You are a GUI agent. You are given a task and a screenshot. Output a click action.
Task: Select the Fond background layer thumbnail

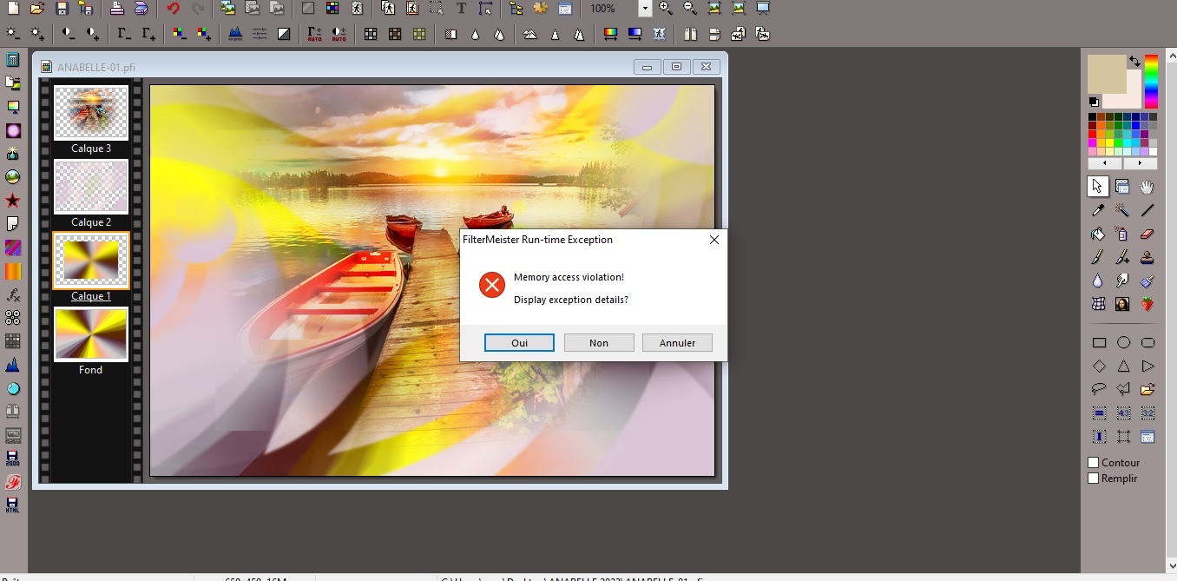click(x=91, y=334)
